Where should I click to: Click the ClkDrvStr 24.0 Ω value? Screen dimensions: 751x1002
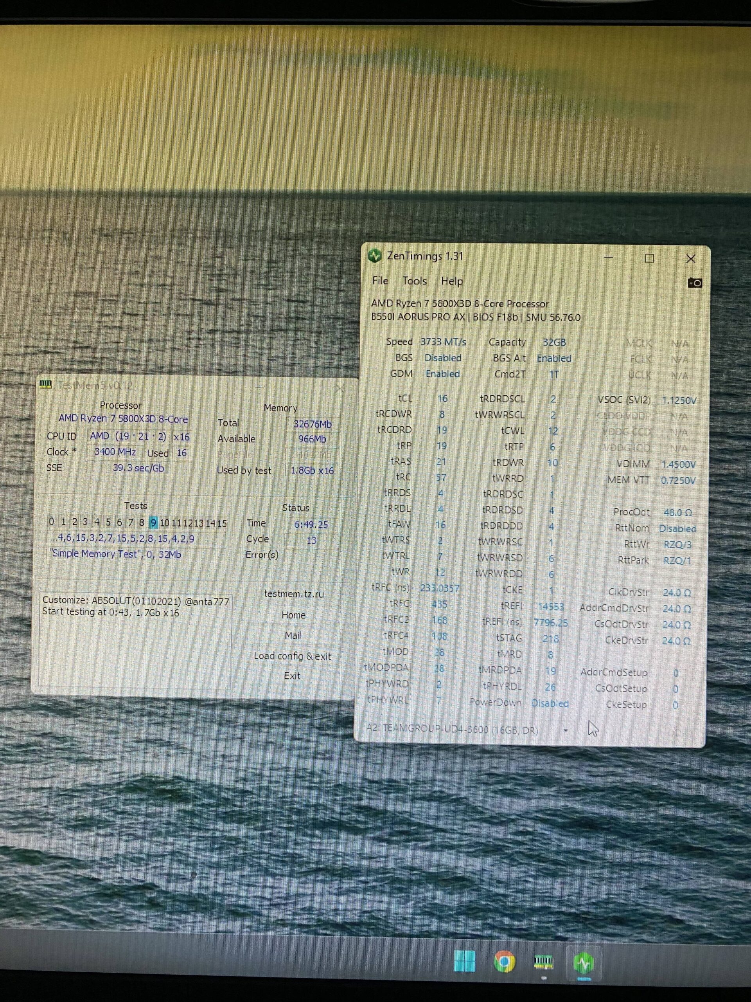click(677, 593)
